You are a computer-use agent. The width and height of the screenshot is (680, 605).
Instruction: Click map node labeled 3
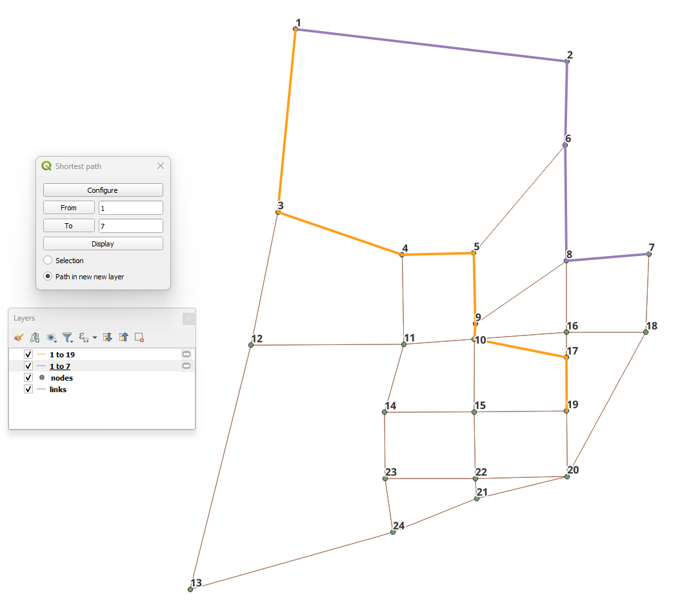click(278, 212)
